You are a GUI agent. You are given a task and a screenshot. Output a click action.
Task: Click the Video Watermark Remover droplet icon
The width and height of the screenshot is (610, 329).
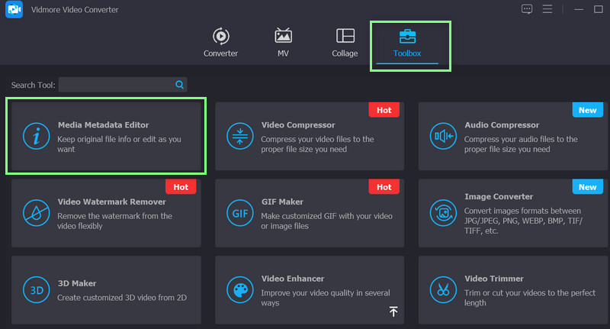(35, 211)
